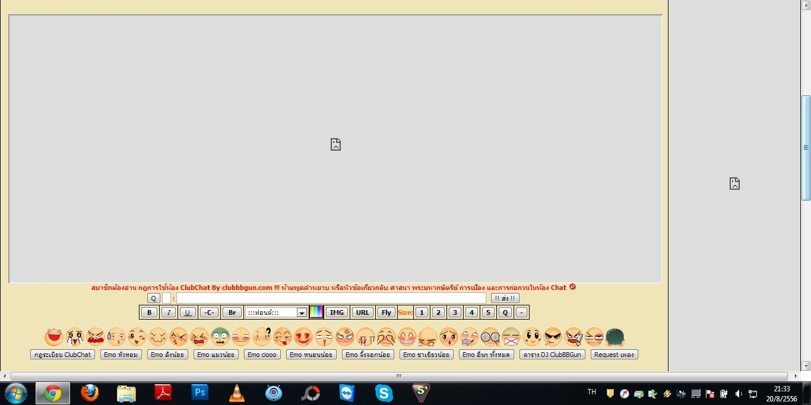Insert a line break with Br button
811x405 pixels.
[232, 312]
